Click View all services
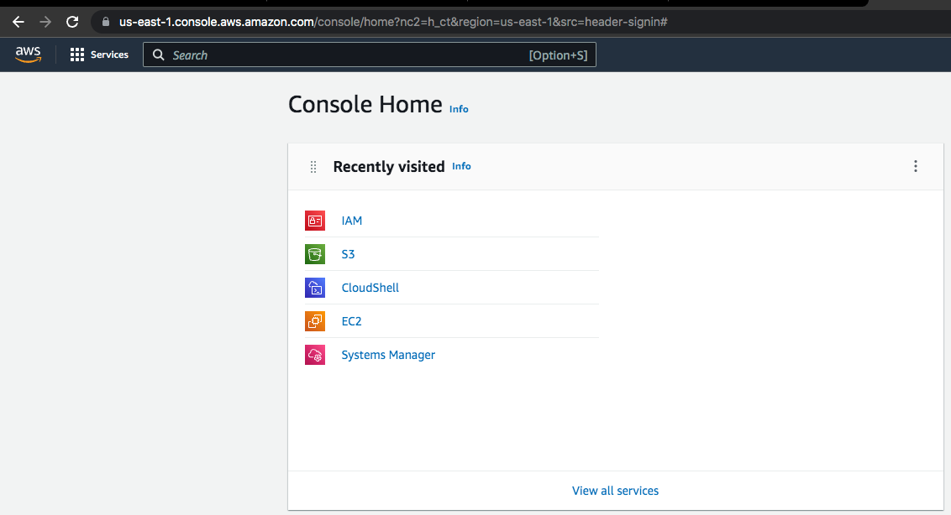The height and width of the screenshot is (515, 951). tap(615, 491)
